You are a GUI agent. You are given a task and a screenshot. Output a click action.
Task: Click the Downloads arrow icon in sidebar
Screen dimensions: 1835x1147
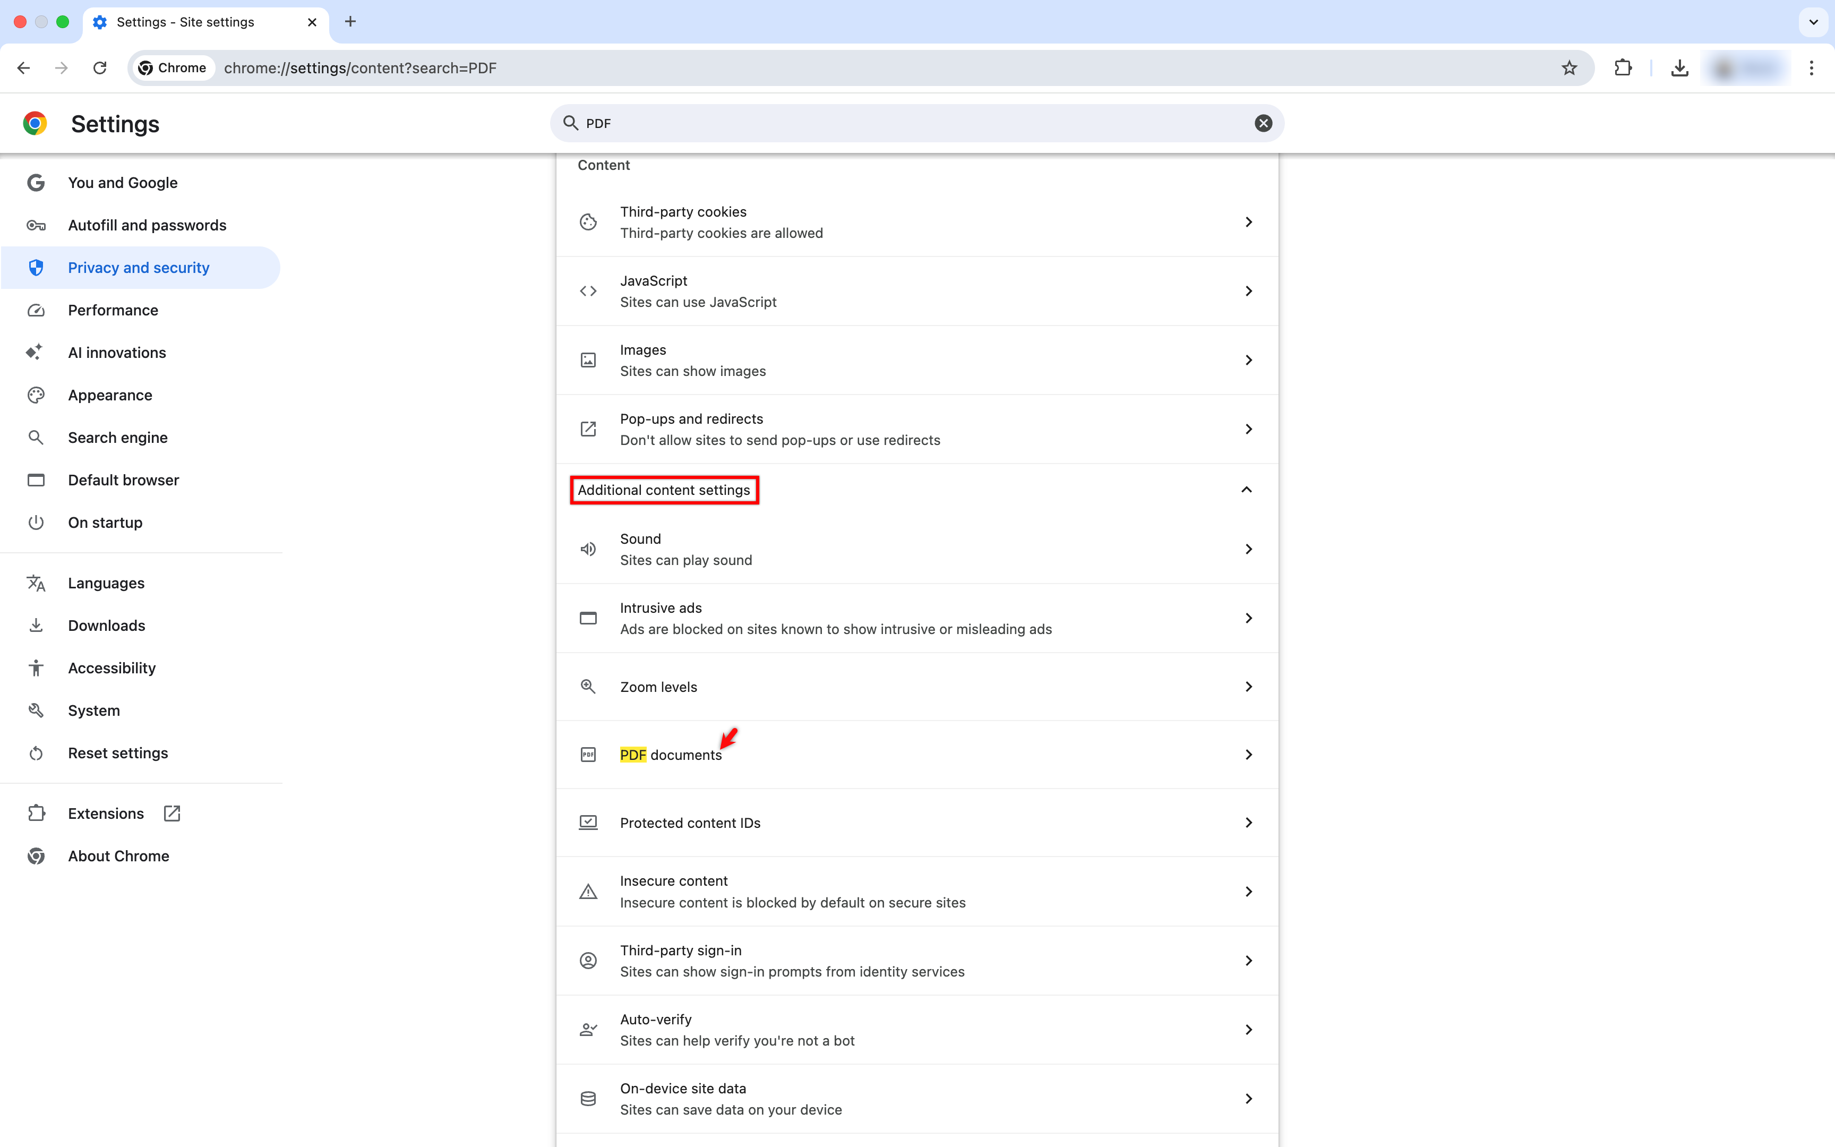click(36, 625)
